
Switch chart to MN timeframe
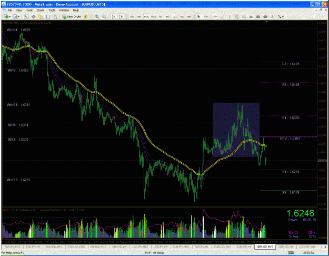[x=190, y=16]
